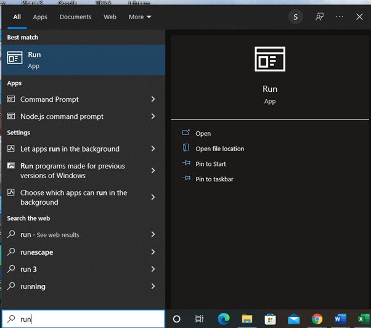The image size is (371, 328).
Task: Expand the Command Prompt result arrow
Action: pos(153,99)
